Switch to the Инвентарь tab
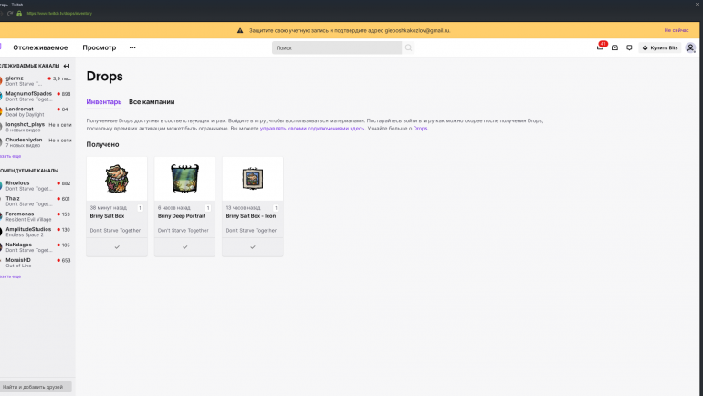The image size is (703, 396). (x=103, y=101)
